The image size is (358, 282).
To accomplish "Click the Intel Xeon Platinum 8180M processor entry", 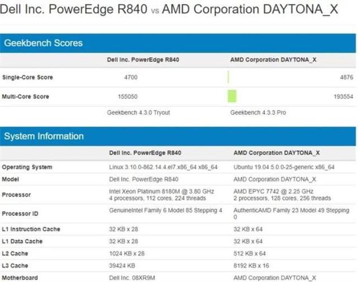I will (x=161, y=195).
